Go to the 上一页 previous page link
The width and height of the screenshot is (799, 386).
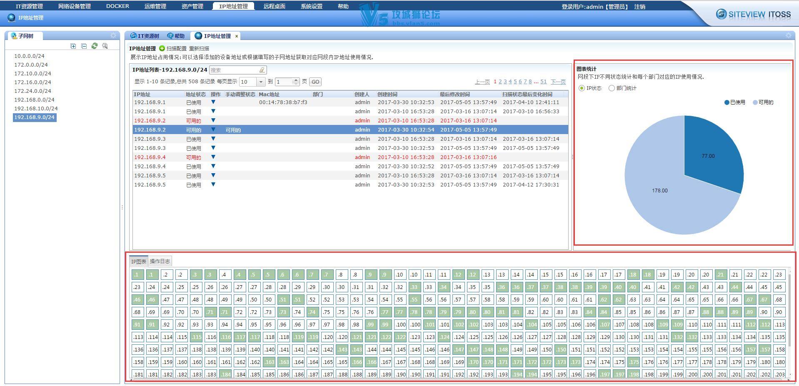[x=482, y=82]
